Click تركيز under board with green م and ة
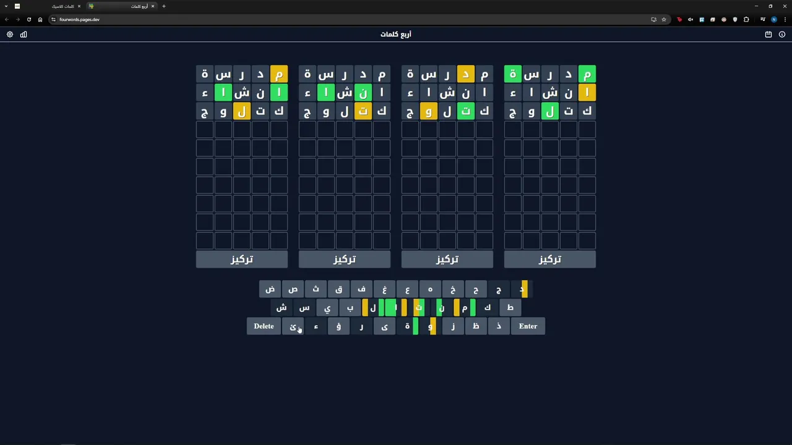792x445 pixels. [550, 260]
